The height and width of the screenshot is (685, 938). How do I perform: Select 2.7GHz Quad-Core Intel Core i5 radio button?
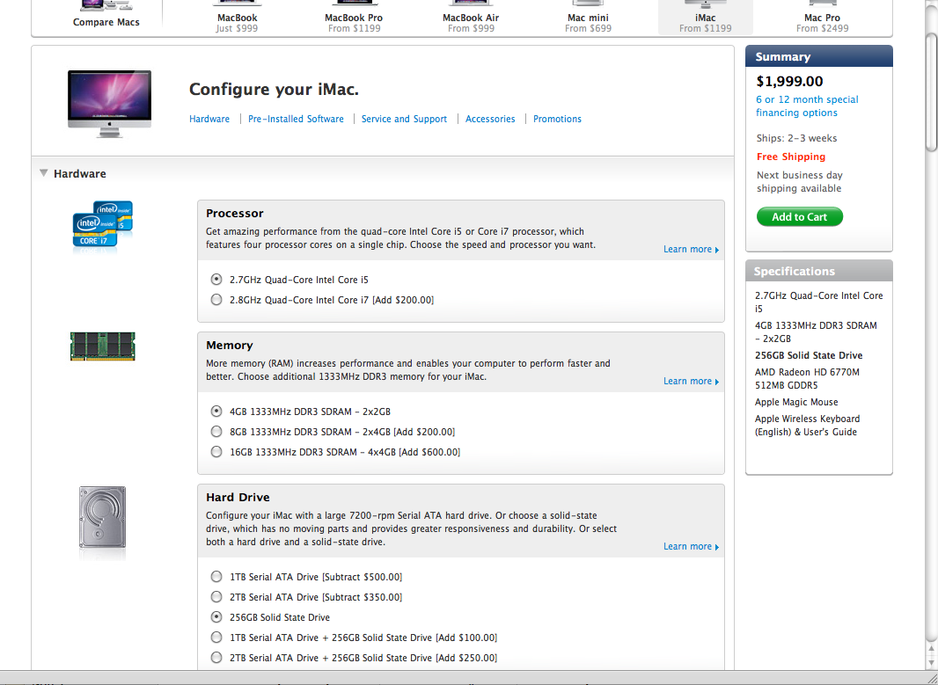pyautogui.click(x=216, y=279)
